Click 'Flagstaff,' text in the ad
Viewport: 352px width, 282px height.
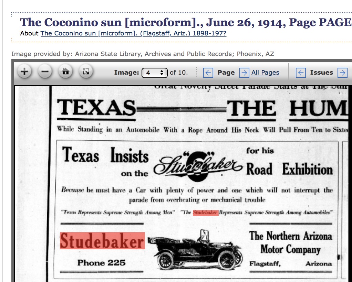pyautogui.click(x=265, y=264)
